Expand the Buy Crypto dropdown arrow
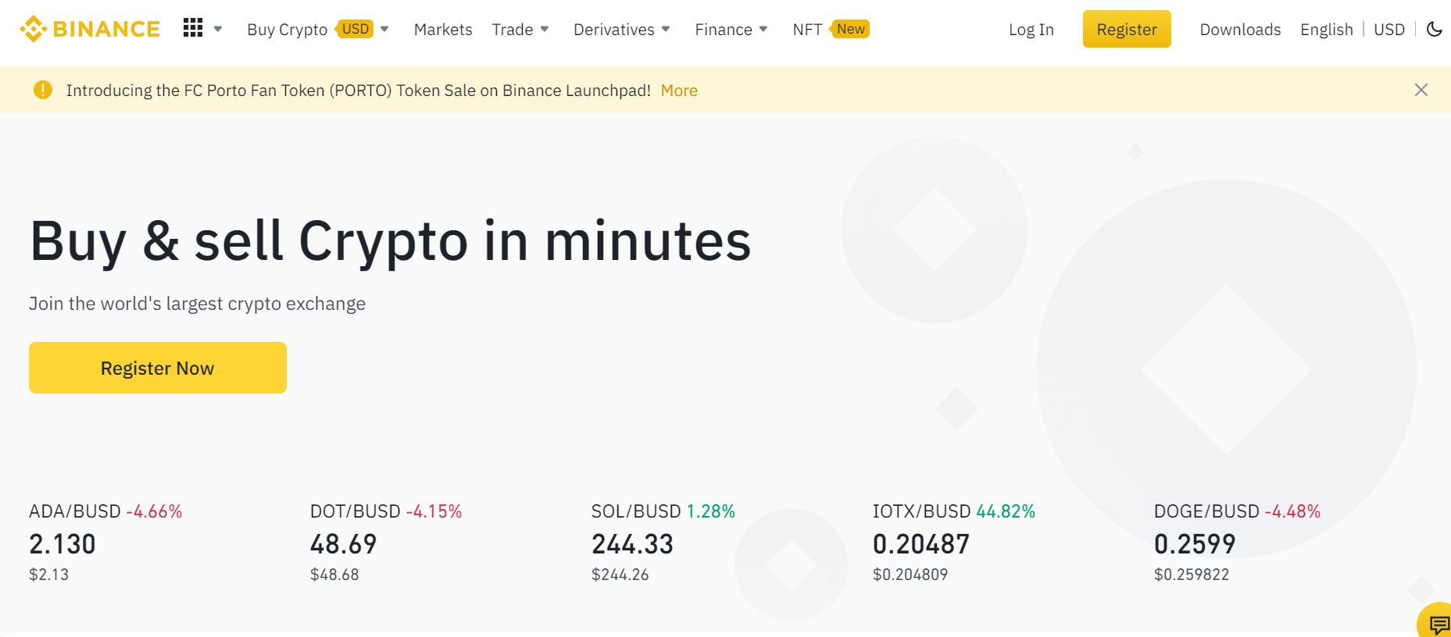This screenshot has height=637, width=1451. (x=384, y=30)
